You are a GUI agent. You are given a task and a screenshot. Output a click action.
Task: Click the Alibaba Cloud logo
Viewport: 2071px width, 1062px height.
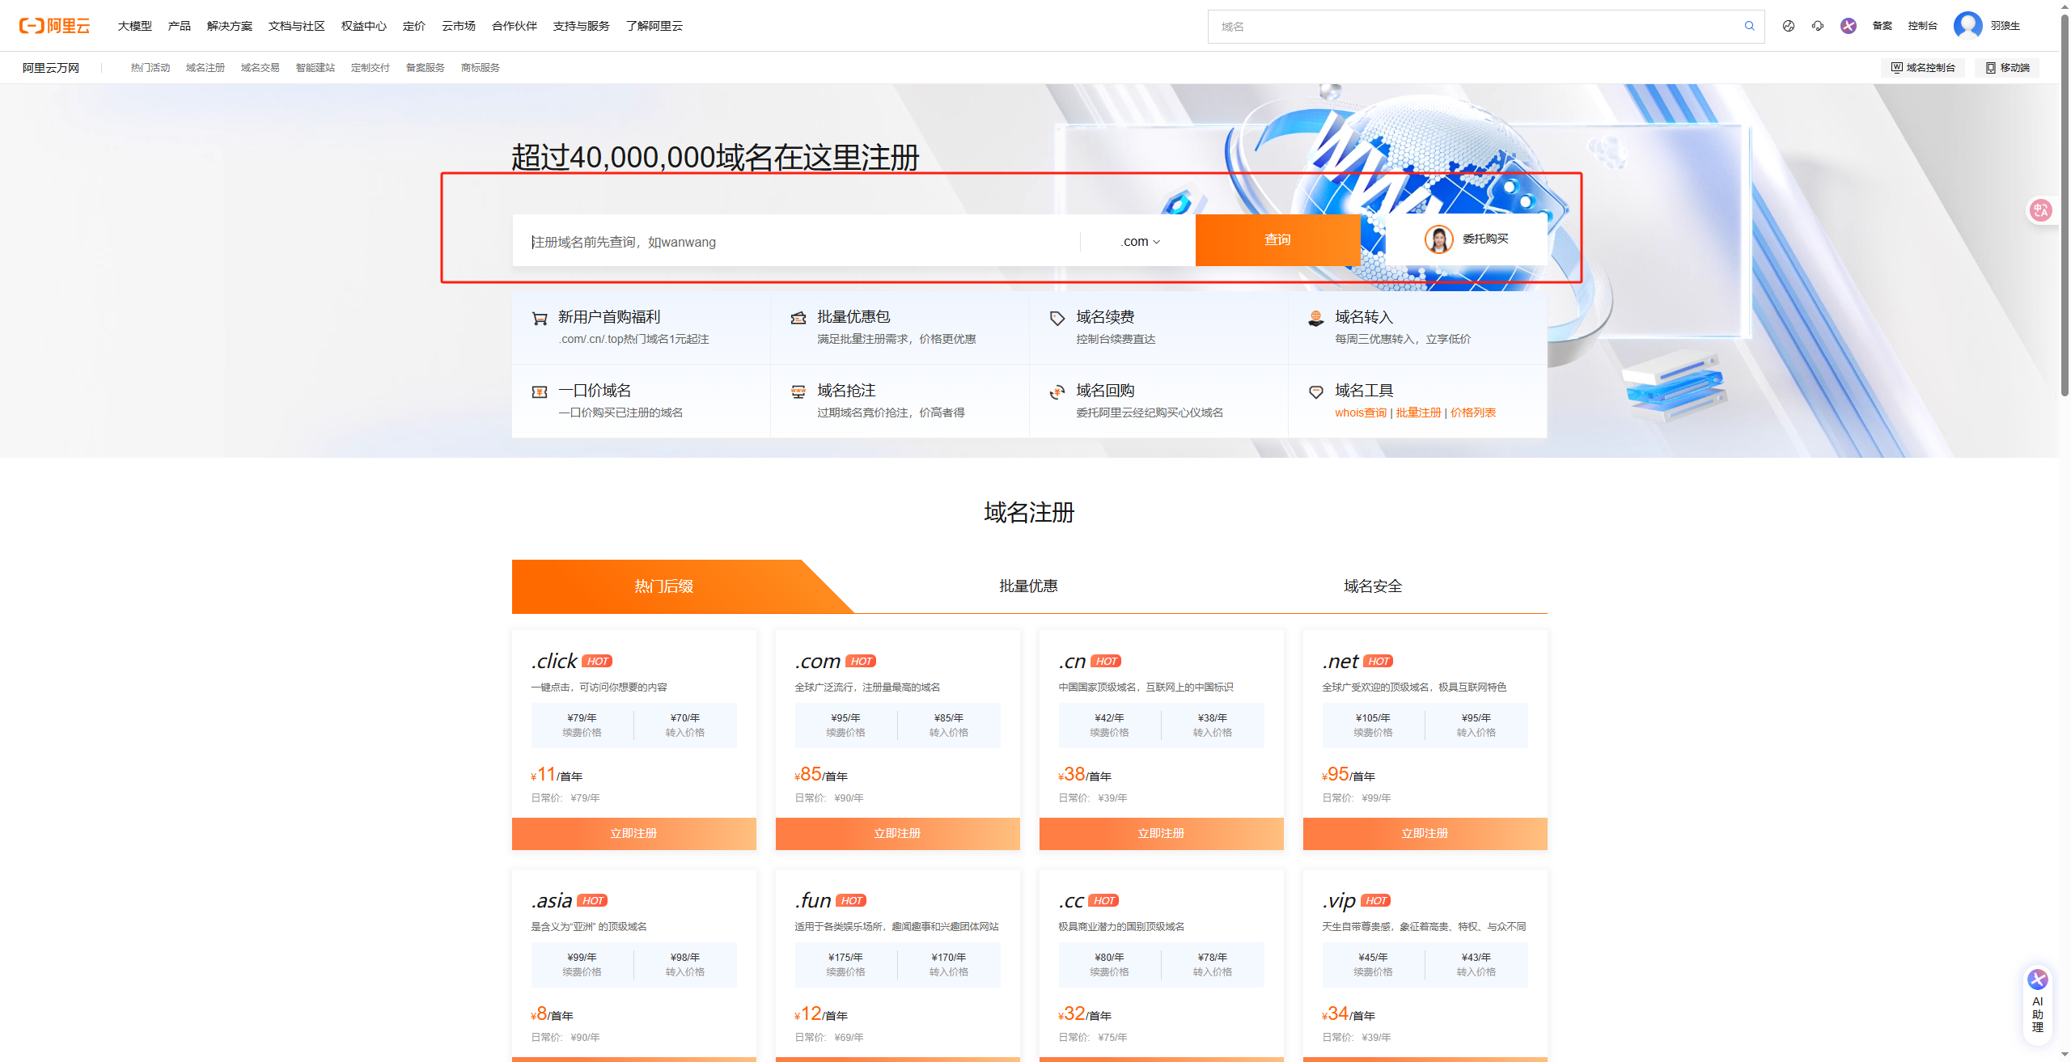(54, 26)
